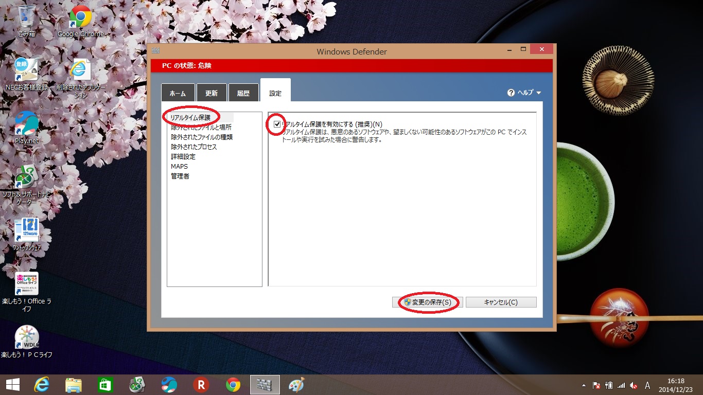
Task: Select リアルタイム保護 in settings list
Action: pos(191,117)
